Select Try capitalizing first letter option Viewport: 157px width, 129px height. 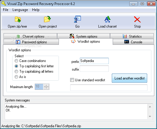coord(16,66)
